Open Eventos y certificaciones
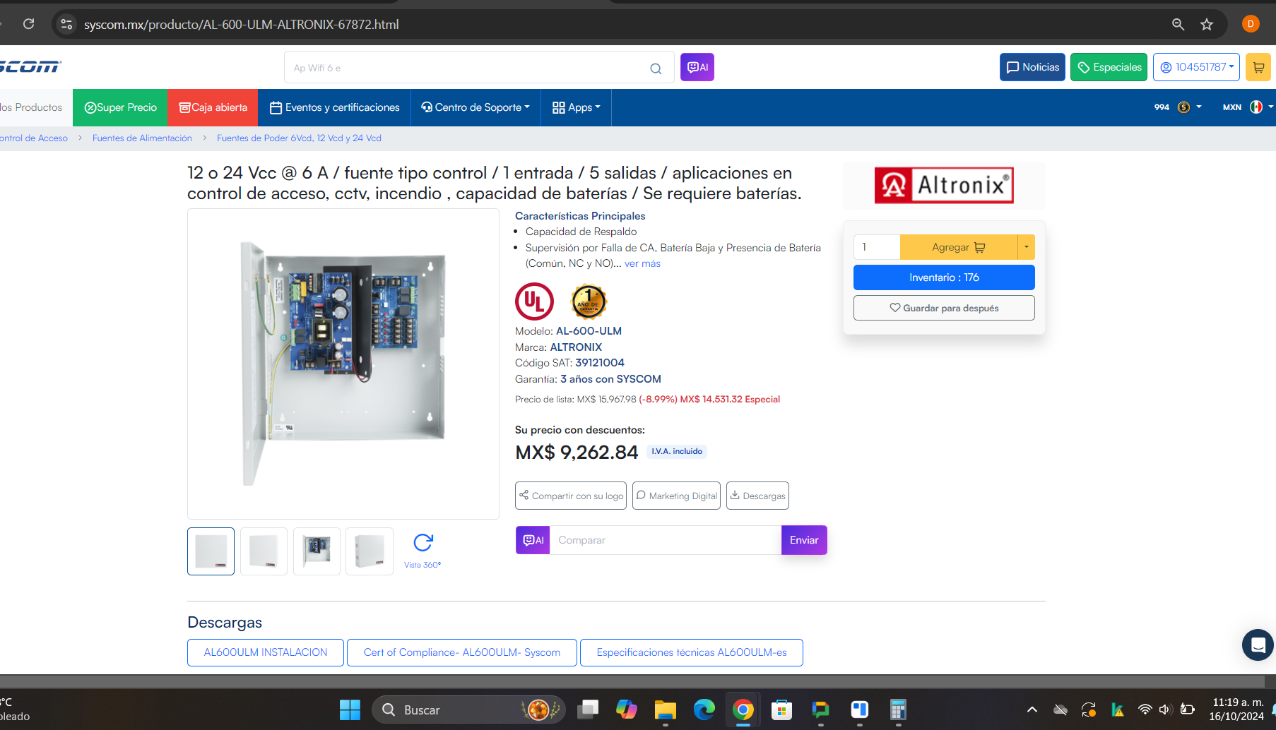 [334, 107]
